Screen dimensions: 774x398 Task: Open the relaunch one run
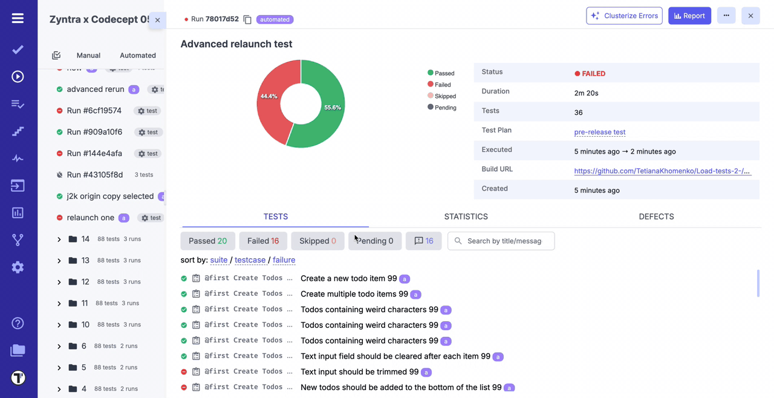coord(91,218)
